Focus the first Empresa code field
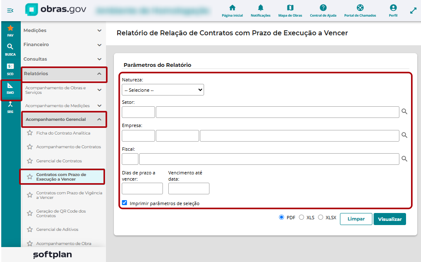The image size is (421, 262). pos(138,136)
